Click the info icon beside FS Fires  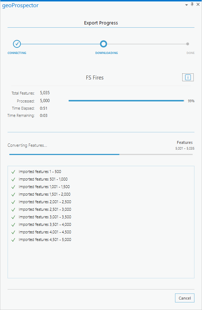coord(188,77)
